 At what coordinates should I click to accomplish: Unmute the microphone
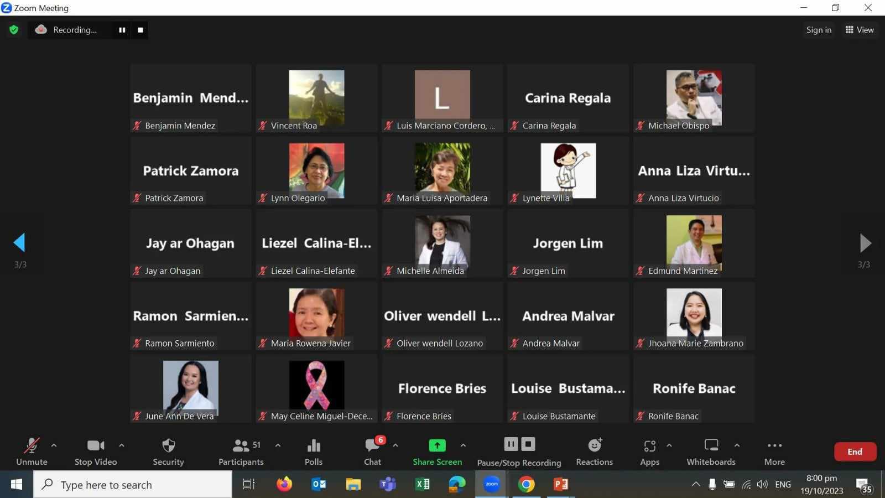click(x=32, y=446)
